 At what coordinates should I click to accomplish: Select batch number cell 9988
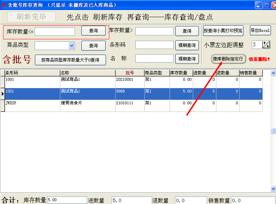[130, 94]
